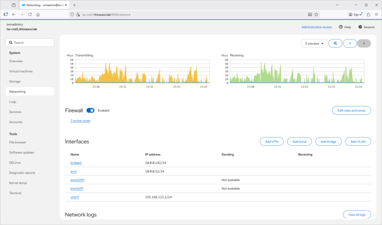Open the Help menu
Image resolution: width=382 pixels, height=225 pixels.
[x=345, y=27]
